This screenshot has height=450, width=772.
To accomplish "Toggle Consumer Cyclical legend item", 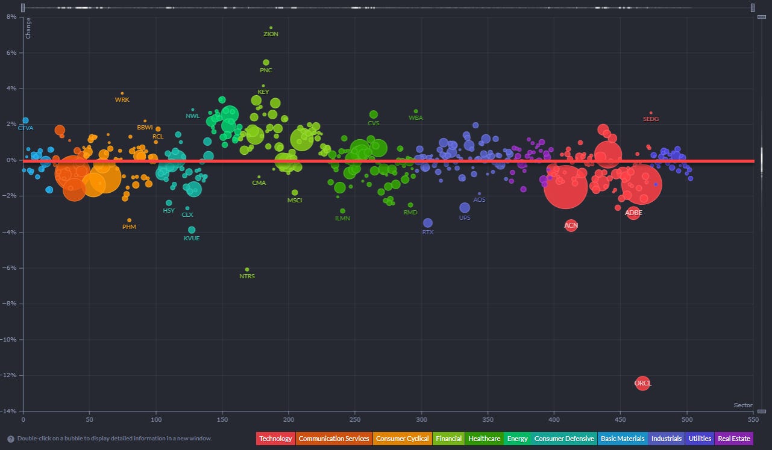I will pos(403,439).
